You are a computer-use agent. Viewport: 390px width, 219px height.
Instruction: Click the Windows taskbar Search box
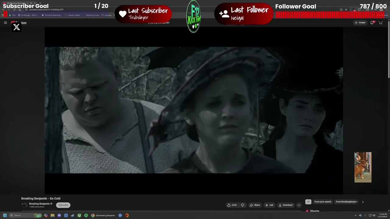click(x=25, y=215)
